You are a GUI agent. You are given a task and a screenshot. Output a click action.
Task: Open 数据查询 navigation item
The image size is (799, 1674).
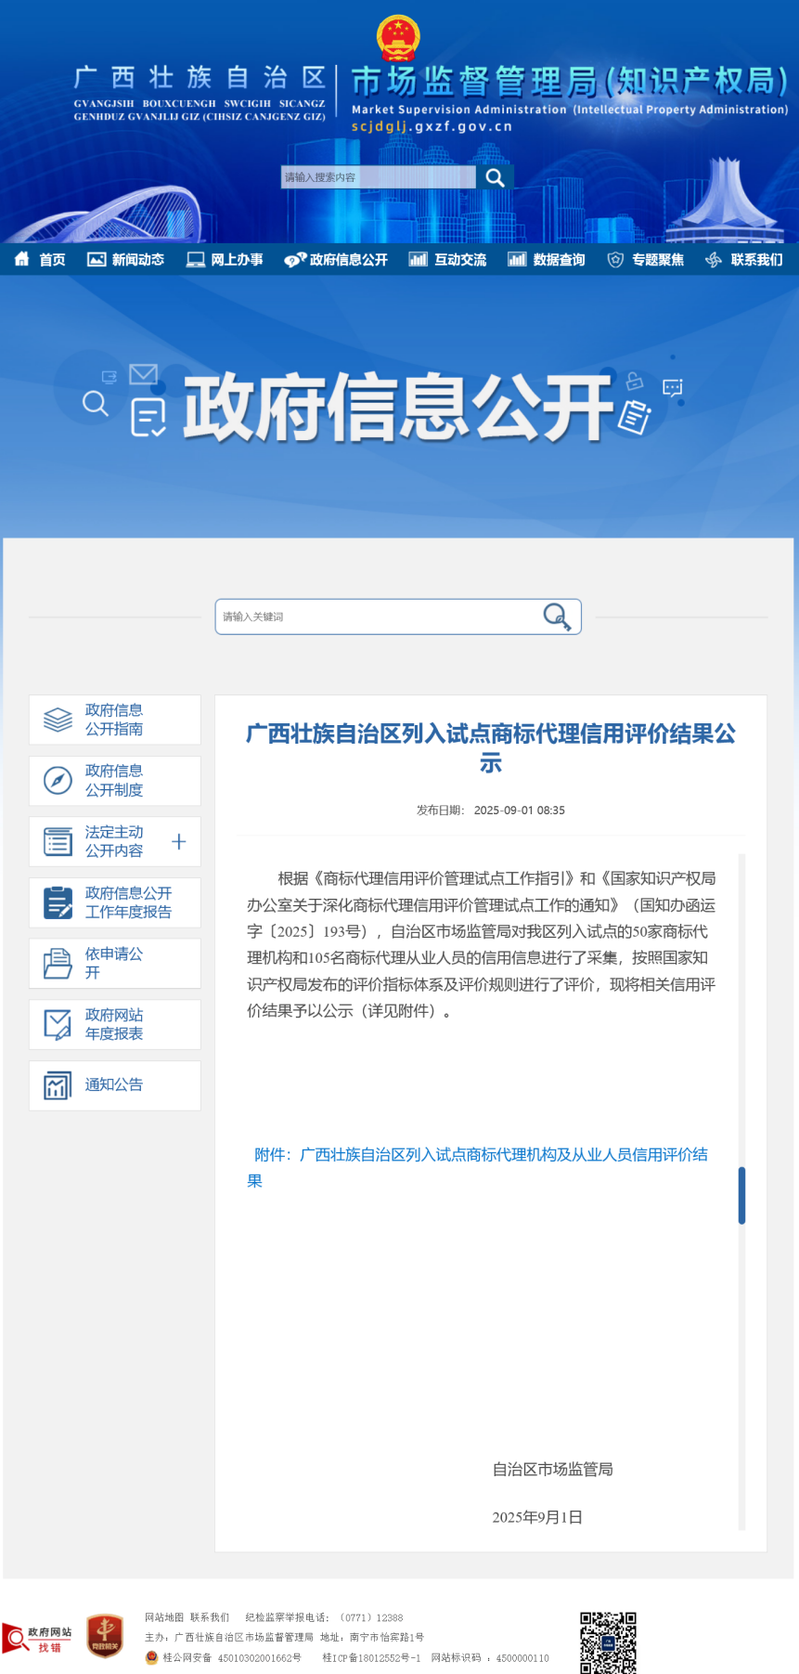click(x=547, y=260)
